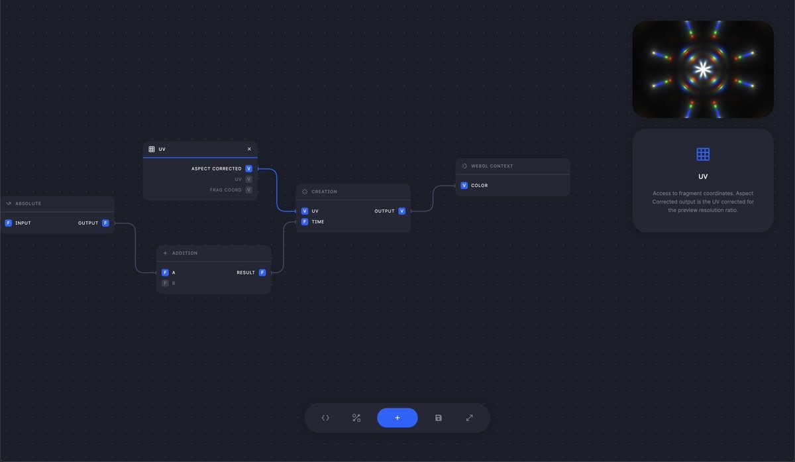Select the ABSOLUTE node title
The width and height of the screenshot is (795, 462).
coord(28,203)
